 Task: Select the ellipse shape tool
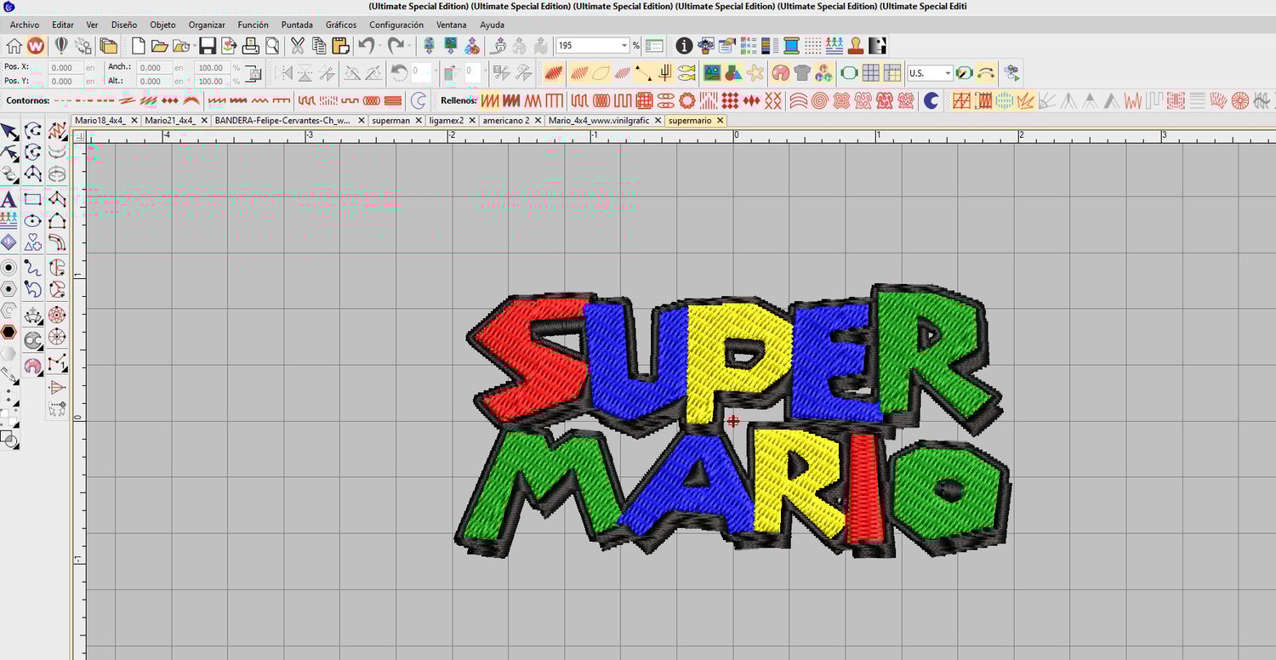click(x=32, y=221)
